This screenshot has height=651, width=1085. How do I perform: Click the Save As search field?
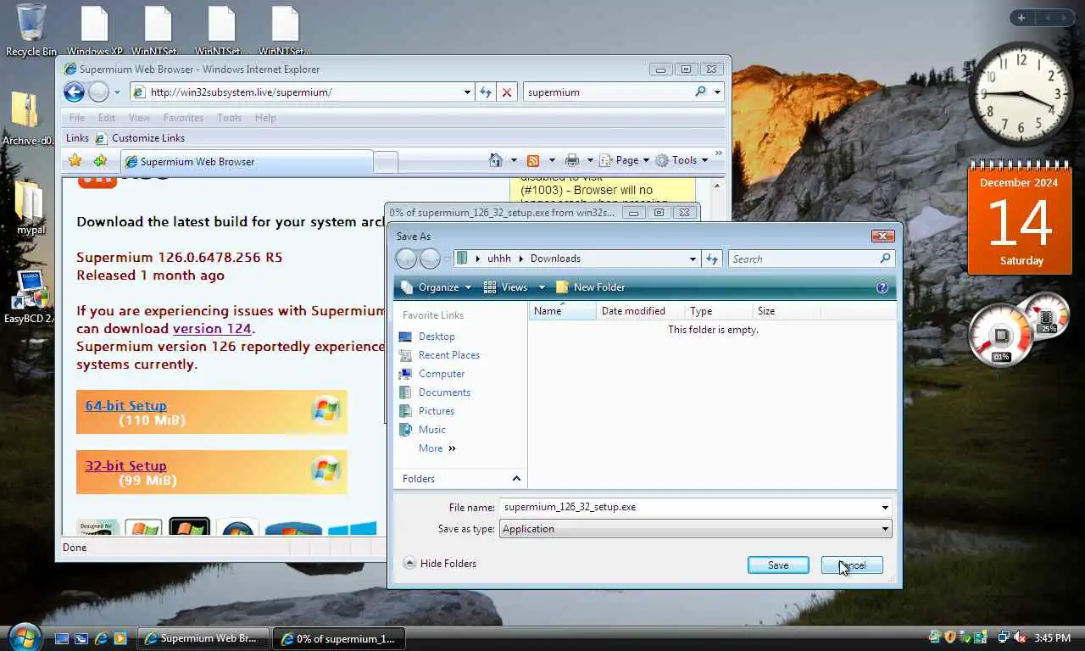(x=810, y=259)
